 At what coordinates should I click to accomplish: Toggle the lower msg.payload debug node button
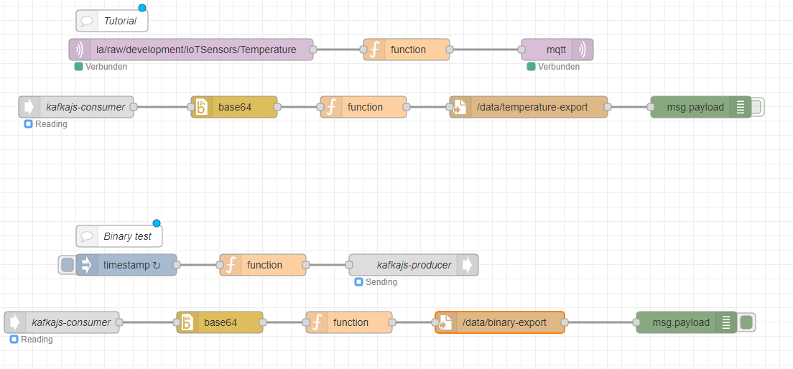click(746, 322)
